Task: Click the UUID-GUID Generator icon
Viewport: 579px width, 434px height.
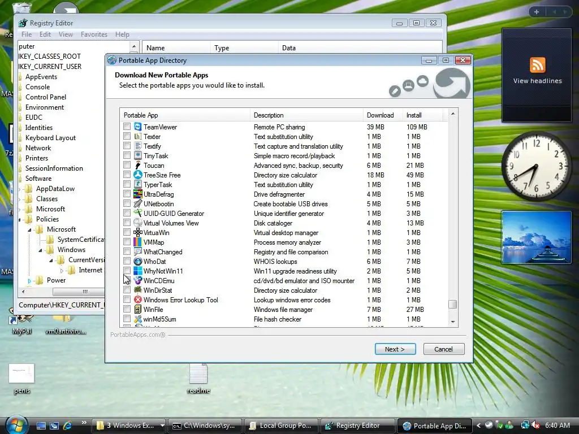Action: (138, 213)
